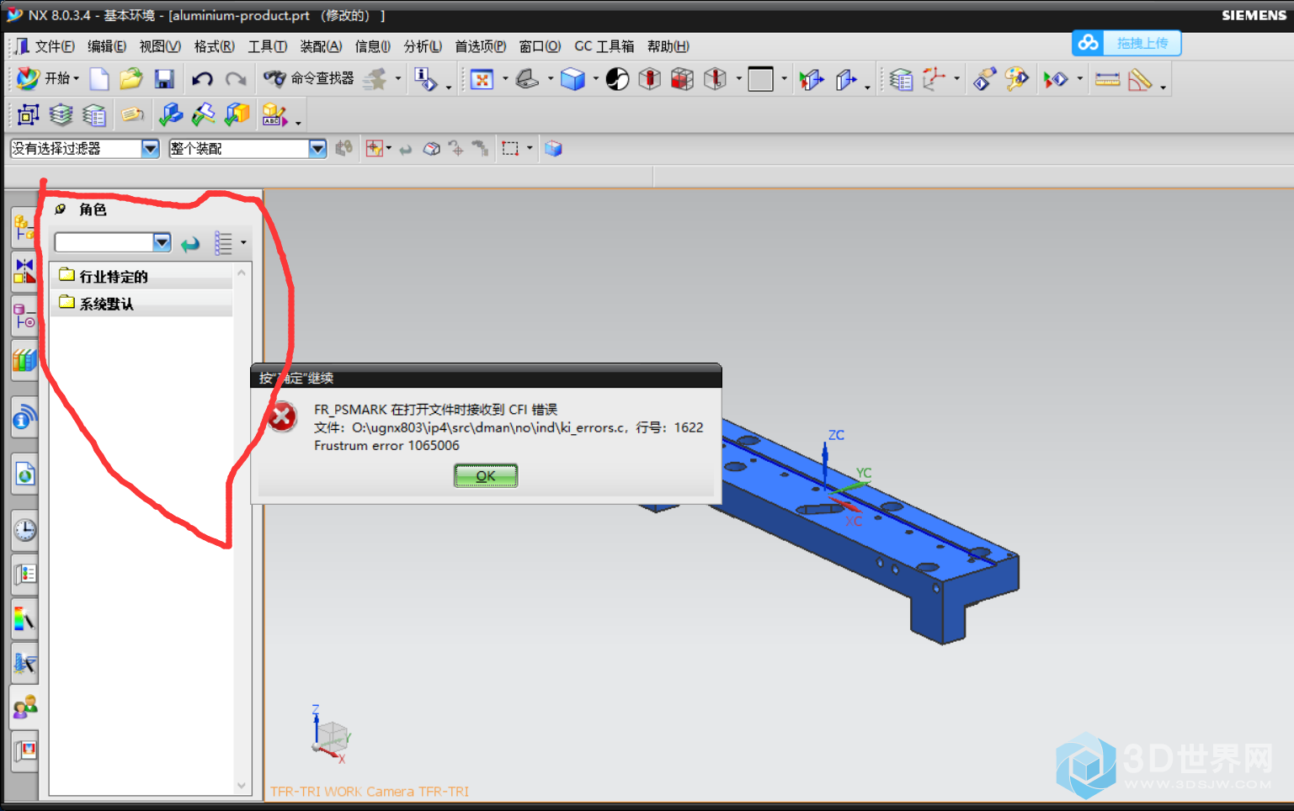Open the 首选项(P) menu
This screenshot has width=1294, height=811.
click(480, 46)
